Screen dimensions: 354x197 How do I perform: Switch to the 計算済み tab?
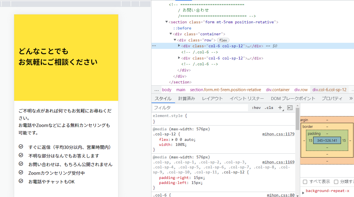coord(186,99)
